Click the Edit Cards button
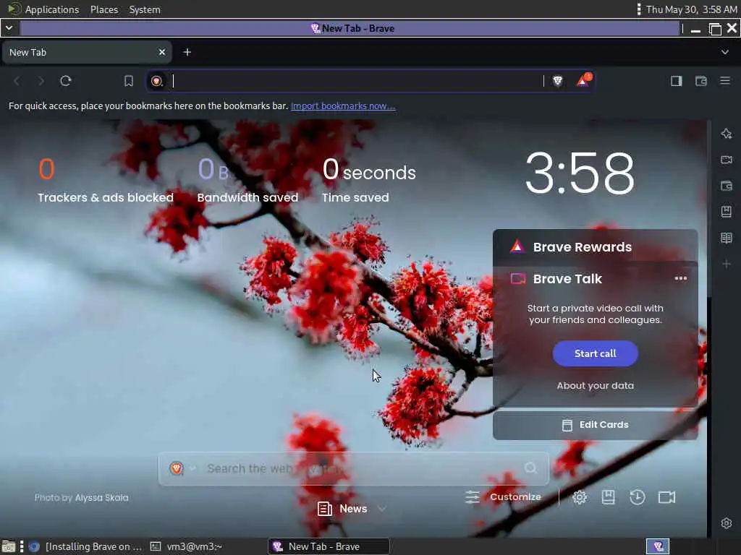Image resolution: width=741 pixels, height=555 pixels. pyautogui.click(x=595, y=425)
